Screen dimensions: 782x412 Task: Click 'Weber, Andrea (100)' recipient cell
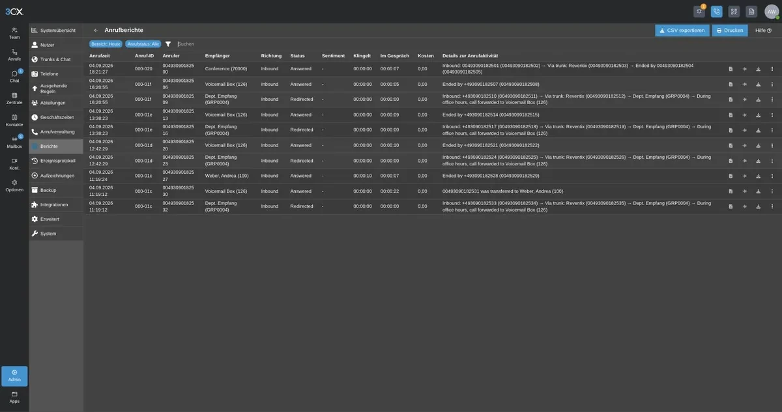[x=227, y=176]
